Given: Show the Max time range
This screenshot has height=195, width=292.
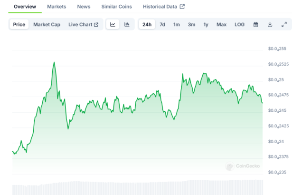Looking at the screenshot, I should tap(221, 24).
